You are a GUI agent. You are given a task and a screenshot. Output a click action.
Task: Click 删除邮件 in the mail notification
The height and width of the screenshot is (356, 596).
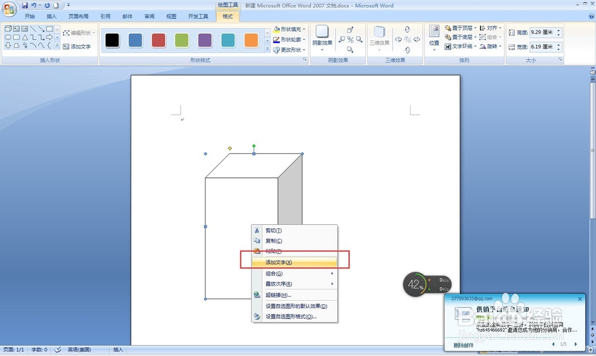coord(463,345)
